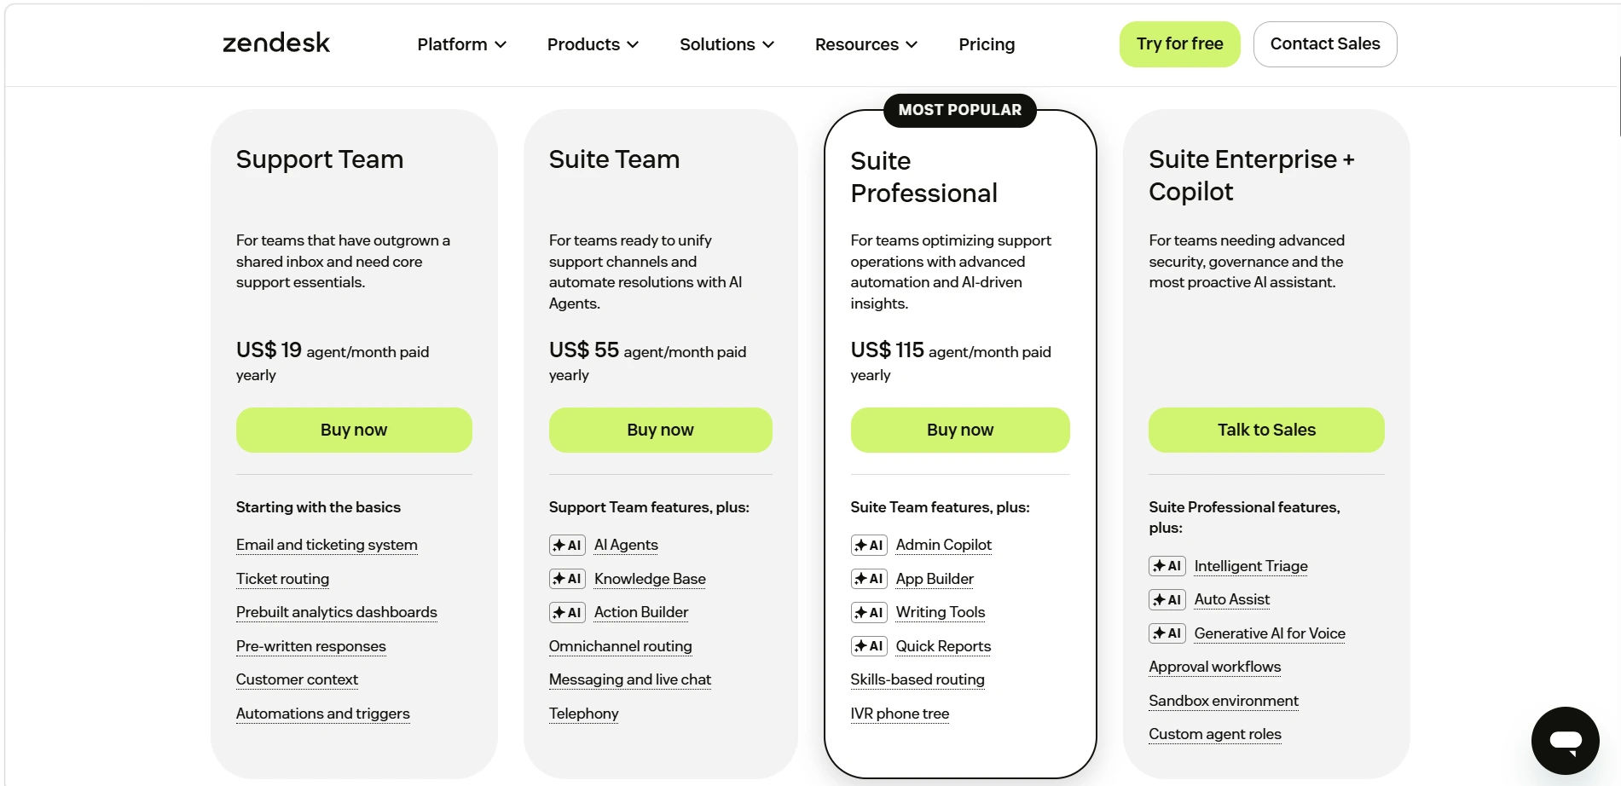The image size is (1621, 786).
Task: Open Customer context link
Action: pos(297,679)
